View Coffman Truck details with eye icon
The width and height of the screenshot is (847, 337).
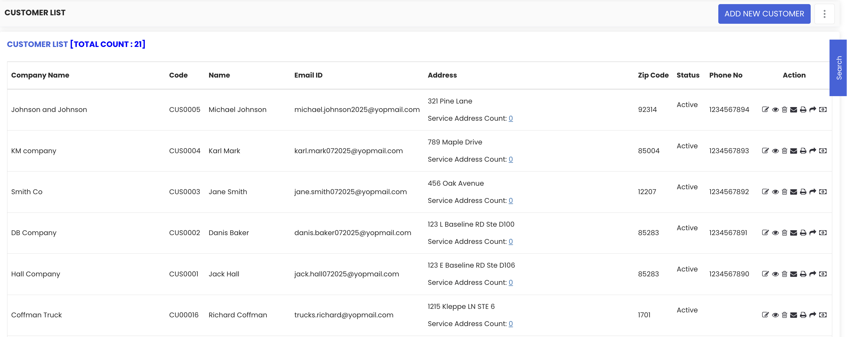[x=775, y=315]
